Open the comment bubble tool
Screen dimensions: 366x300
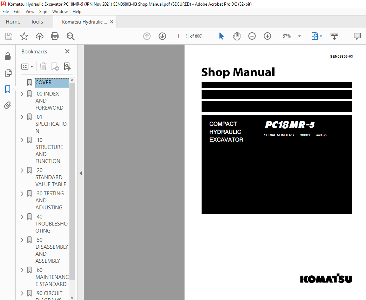[357, 36]
